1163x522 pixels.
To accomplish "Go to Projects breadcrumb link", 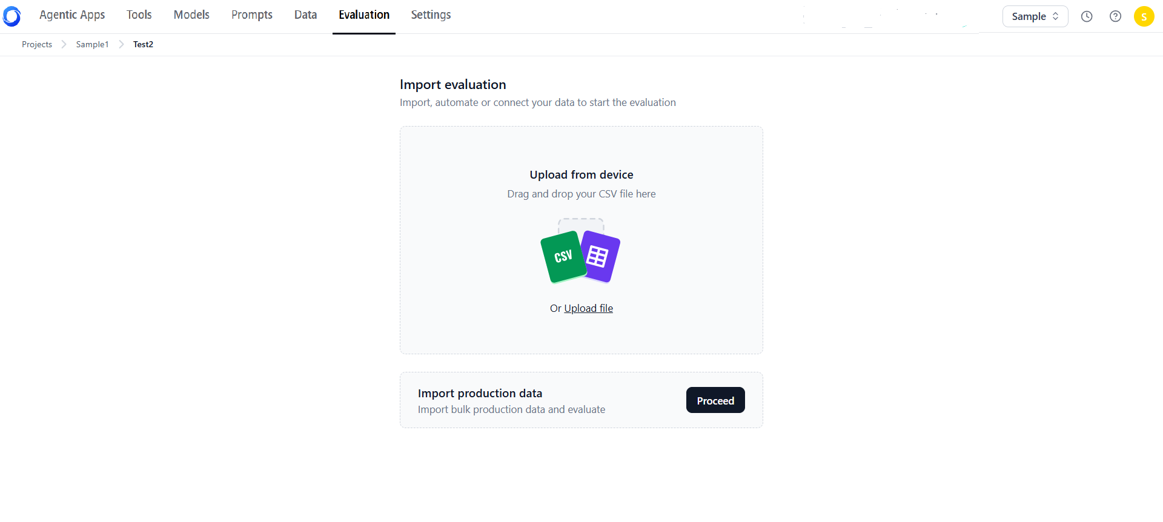I will click(x=37, y=44).
